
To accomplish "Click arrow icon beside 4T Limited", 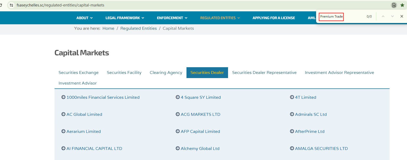I will [292, 97].
